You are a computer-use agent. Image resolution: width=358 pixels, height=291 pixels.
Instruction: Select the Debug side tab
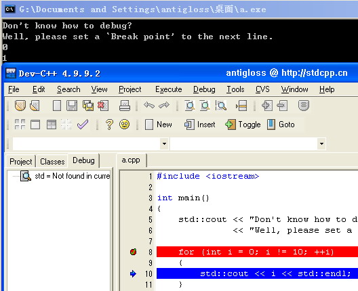83,160
